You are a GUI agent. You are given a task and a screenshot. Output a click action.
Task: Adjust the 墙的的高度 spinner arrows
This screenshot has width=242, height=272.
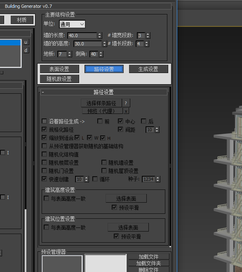coord(104,44)
